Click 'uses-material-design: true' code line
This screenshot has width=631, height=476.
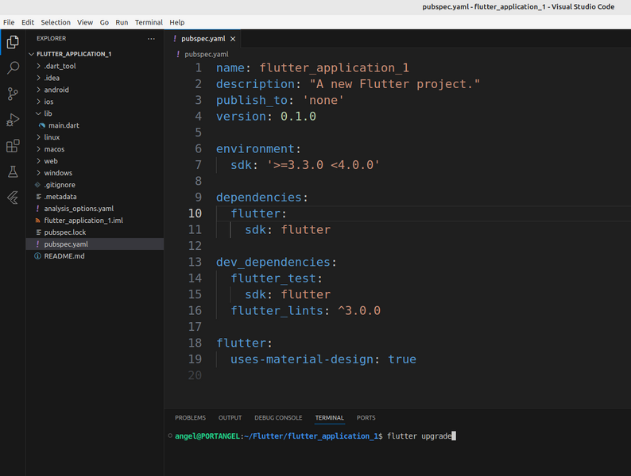(323, 359)
